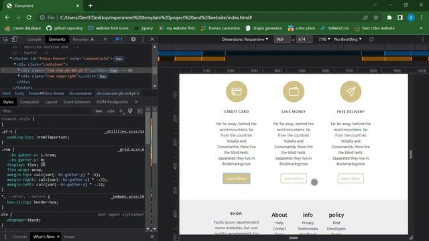
Task: Select div.container in breadcrumb
Action: click(x=80, y=94)
